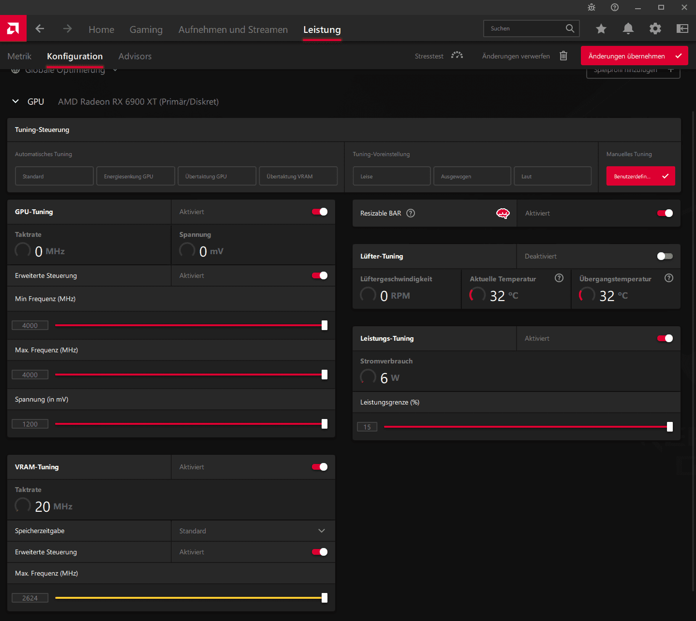Screen dimensions: 696x621
Task: Go forward with the right arrow
Action: (67, 29)
